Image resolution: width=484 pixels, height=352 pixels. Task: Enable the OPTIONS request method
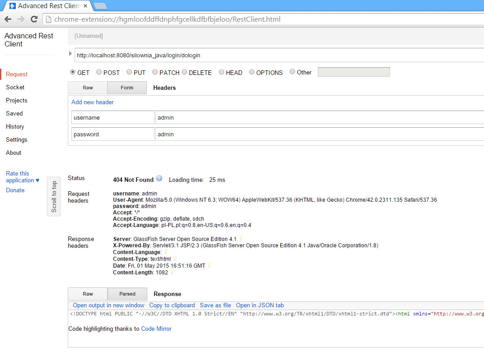(x=251, y=72)
